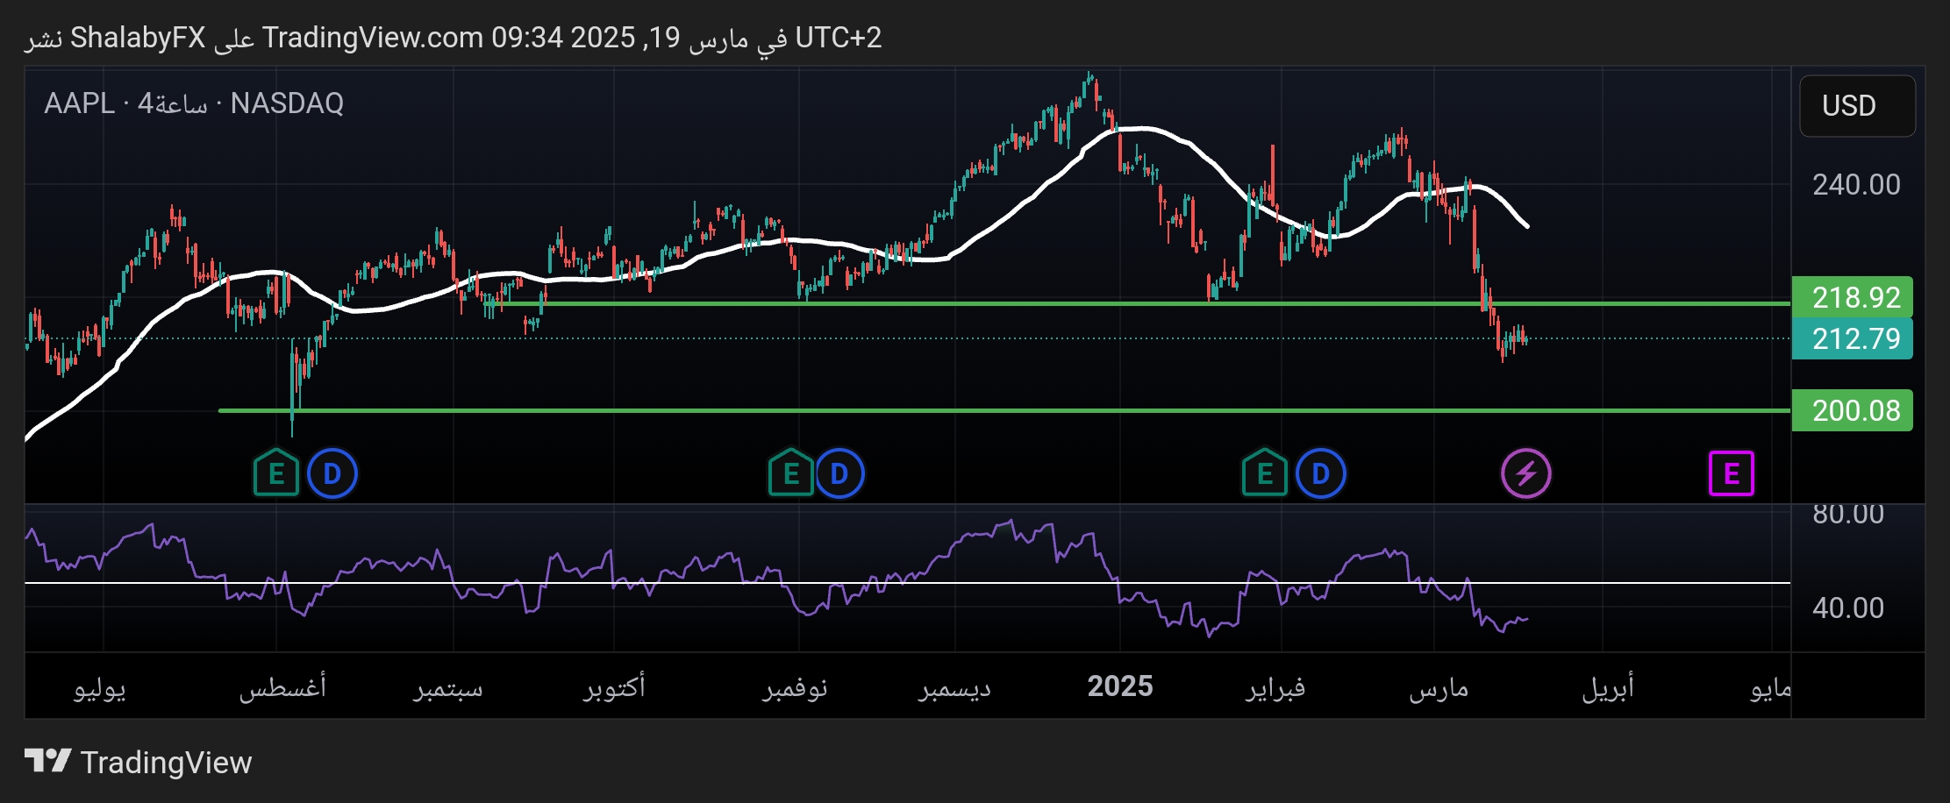Click the 2025 year label on axis
The width and height of the screenshot is (1950, 803).
[x=1120, y=686]
